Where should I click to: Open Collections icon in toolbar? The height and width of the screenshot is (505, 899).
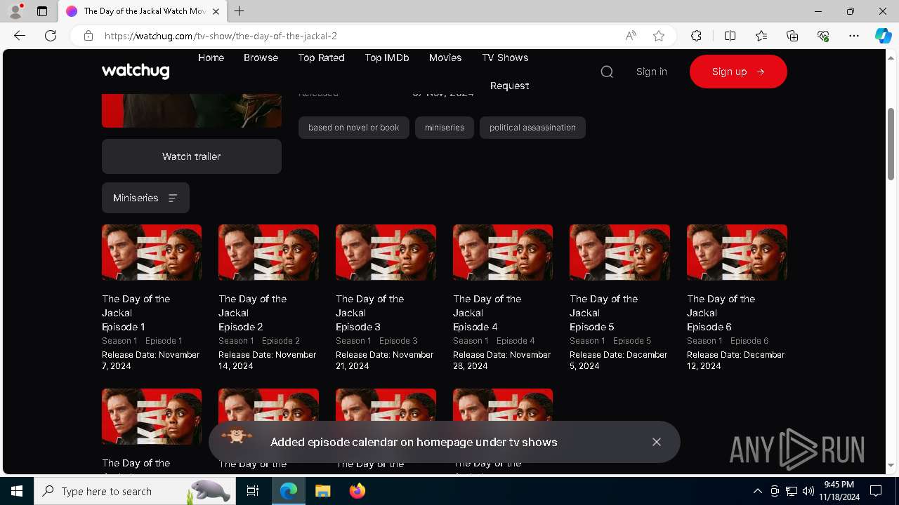[792, 36]
